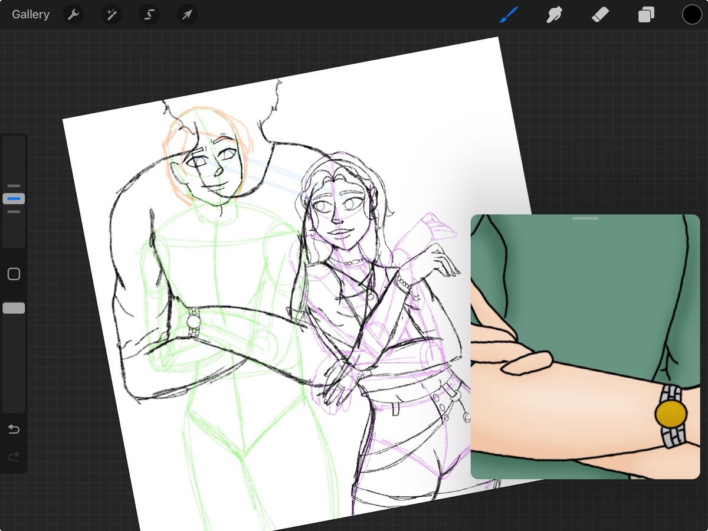Activate the Transform arrow tool

187,14
